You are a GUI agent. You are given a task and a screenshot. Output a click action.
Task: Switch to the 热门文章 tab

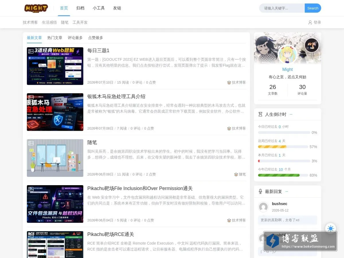point(55,38)
